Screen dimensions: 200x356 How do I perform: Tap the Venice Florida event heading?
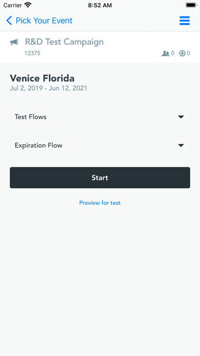pos(42,79)
